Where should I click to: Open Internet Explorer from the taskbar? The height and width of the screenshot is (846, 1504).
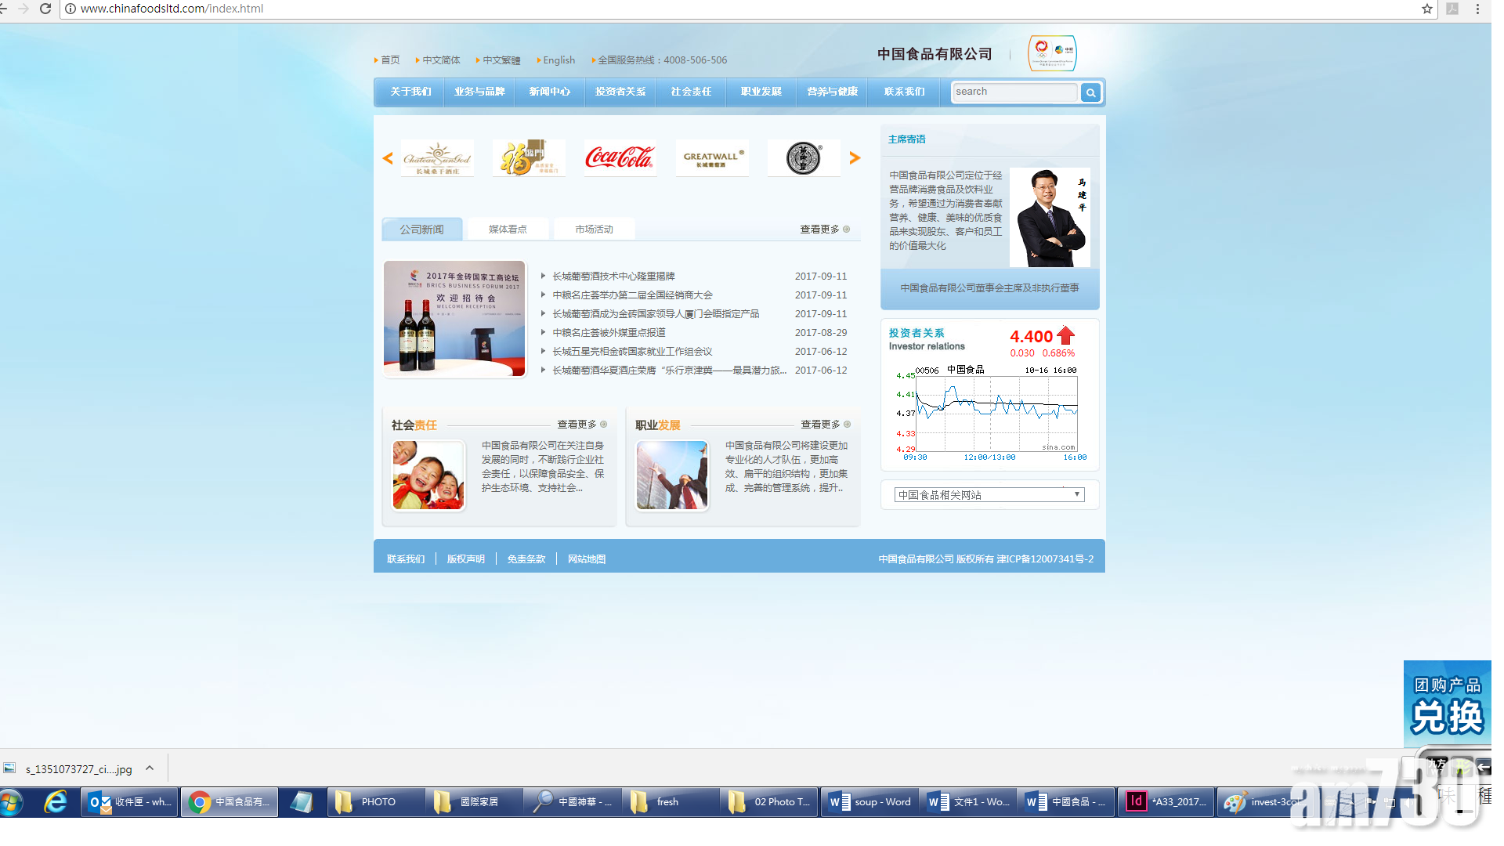click(x=56, y=801)
